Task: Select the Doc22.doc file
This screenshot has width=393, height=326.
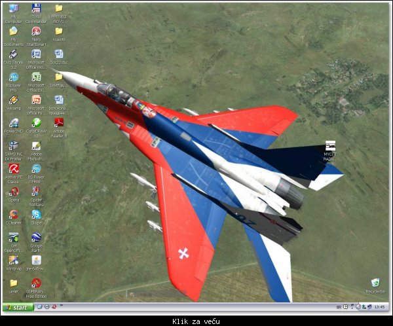Action: (59, 57)
